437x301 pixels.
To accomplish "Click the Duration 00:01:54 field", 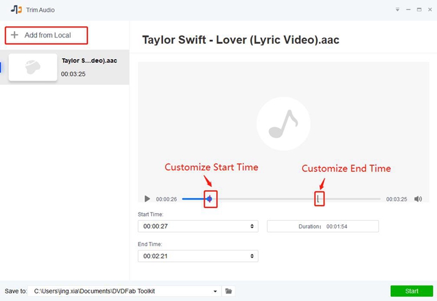I will 323,226.
